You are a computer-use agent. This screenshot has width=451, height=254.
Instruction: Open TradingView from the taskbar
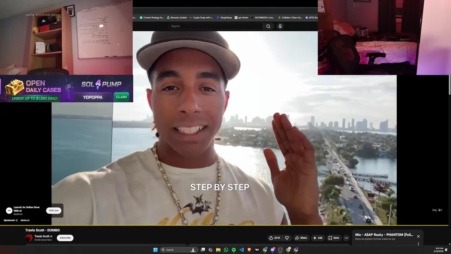click(257, 250)
